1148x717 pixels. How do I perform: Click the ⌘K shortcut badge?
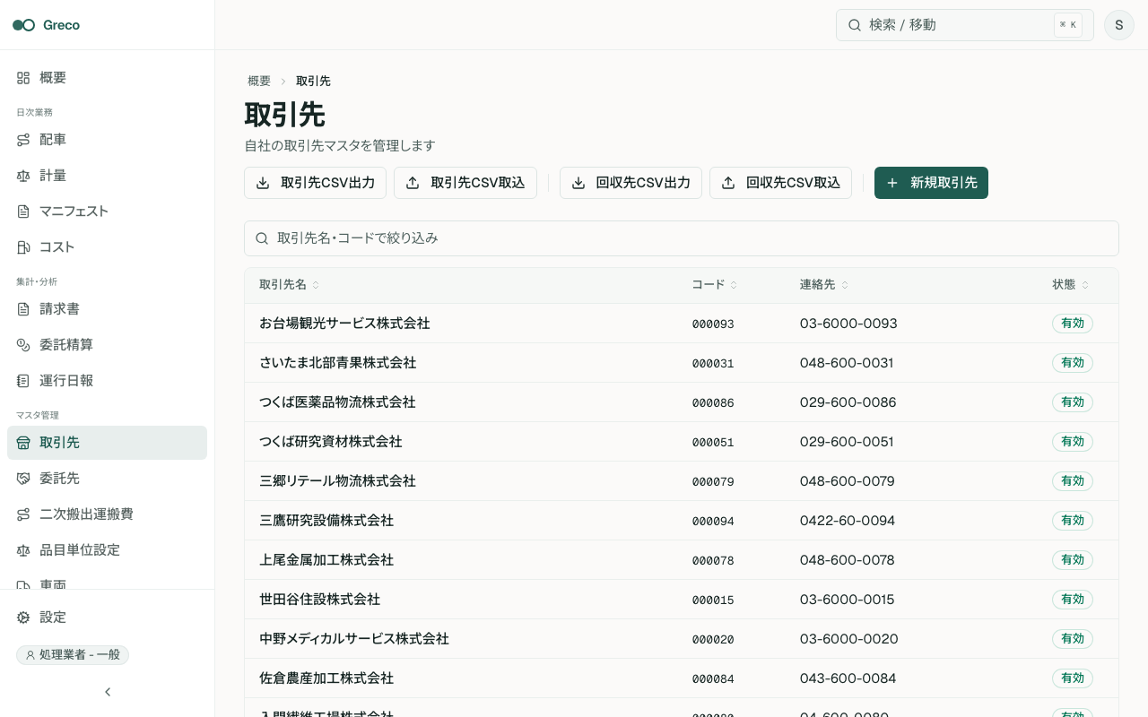(x=1068, y=25)
